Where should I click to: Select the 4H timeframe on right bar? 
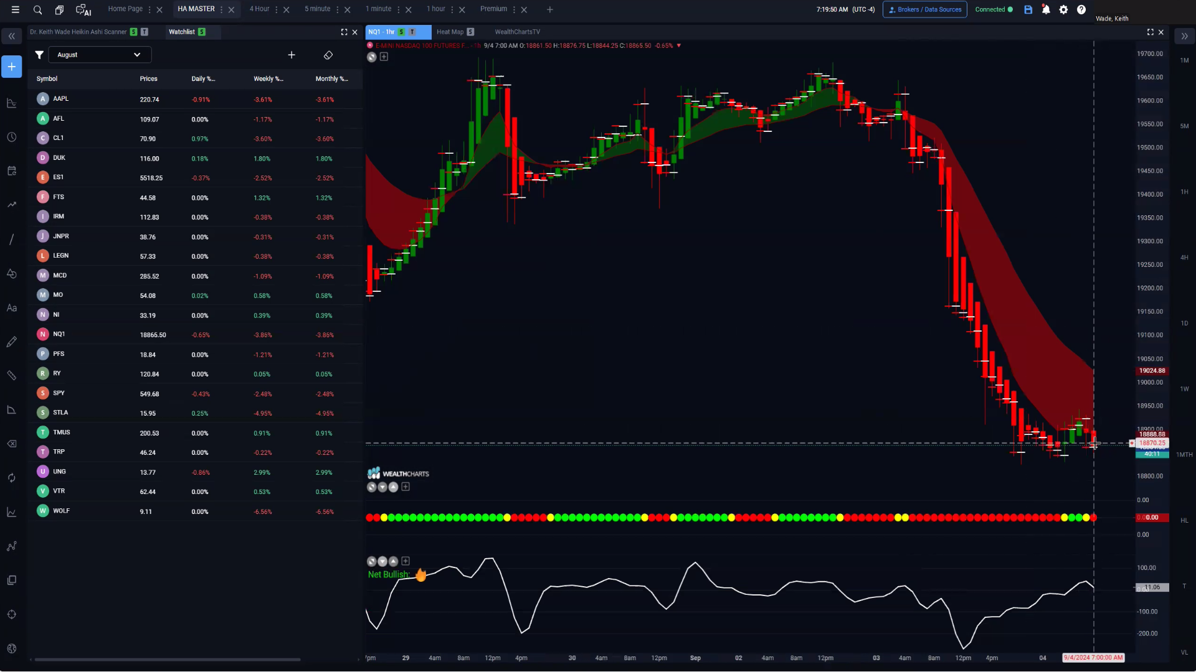pyautogui.click(x=1184, y=257)
